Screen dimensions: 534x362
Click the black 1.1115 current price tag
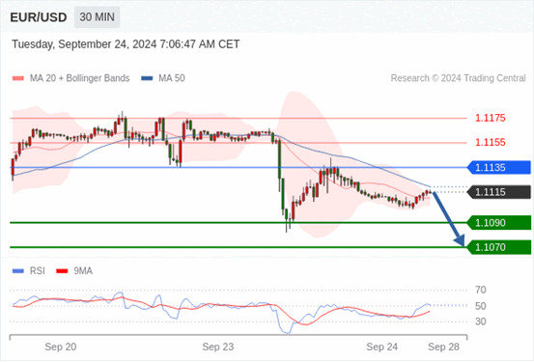pos(499,192)
